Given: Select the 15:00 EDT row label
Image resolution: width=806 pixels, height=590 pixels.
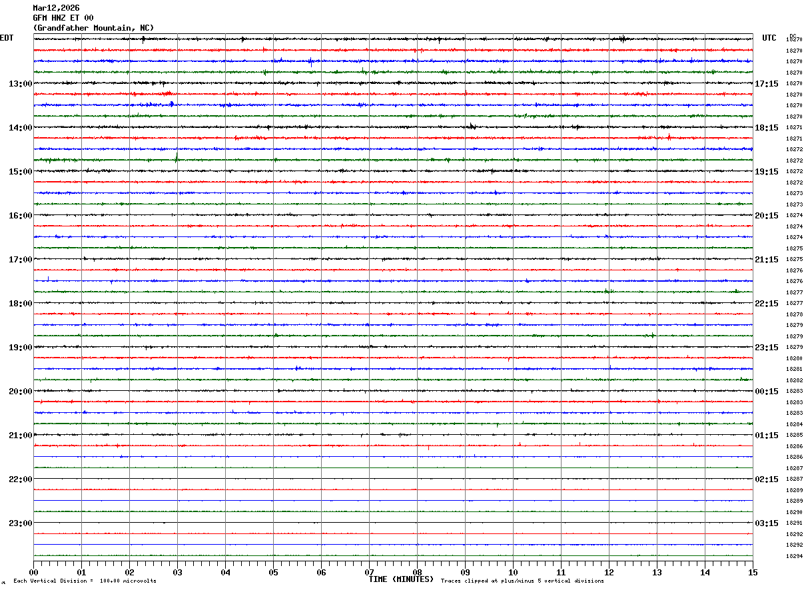Looking at the screenshot, I should tap(20, 172).
